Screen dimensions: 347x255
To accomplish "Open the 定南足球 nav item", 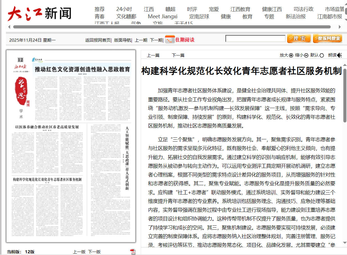I will (199, 16).
